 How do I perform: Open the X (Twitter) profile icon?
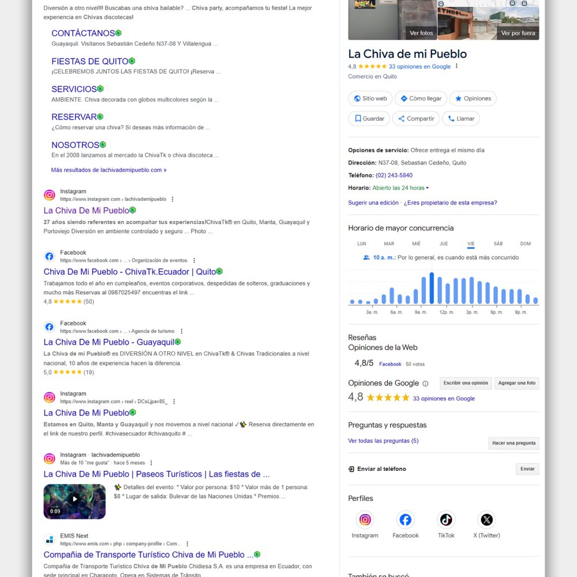tap(486, 520)
